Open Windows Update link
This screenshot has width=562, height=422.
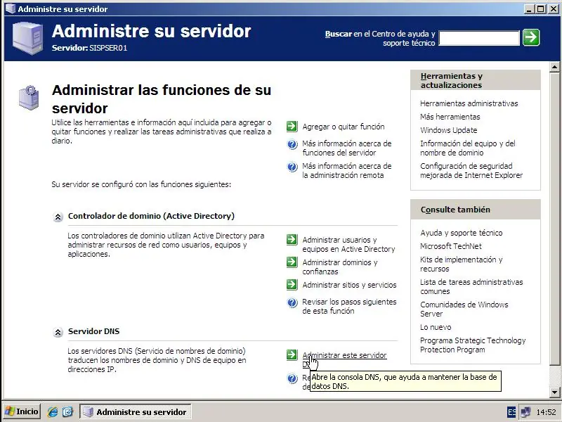click(x=448, y=130)
